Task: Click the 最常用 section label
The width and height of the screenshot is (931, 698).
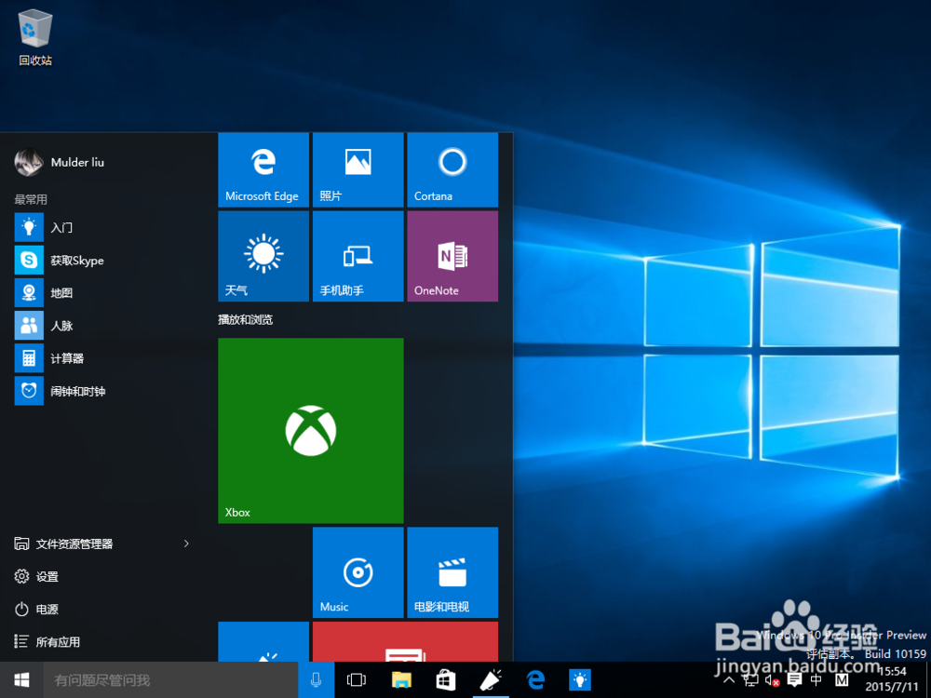Action: point(31,199)
